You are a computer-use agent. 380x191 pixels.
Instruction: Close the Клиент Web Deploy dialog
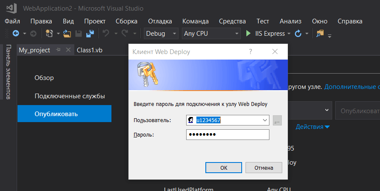coord(275,51)
